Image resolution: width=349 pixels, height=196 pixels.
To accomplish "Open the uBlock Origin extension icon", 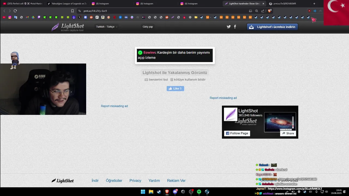I will tap(309, 11).
